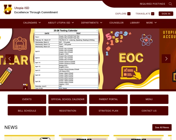Screen dimensions: 176x140
Task: Click the NEWS section heading
Action: click(11, 127)
